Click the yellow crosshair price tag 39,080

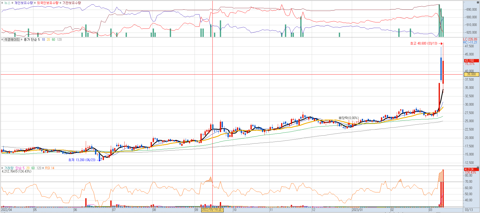(471, 74)
